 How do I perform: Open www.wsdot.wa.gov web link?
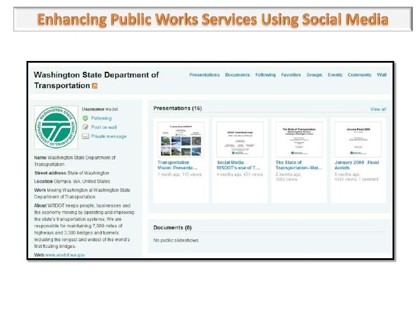point(65,255)
